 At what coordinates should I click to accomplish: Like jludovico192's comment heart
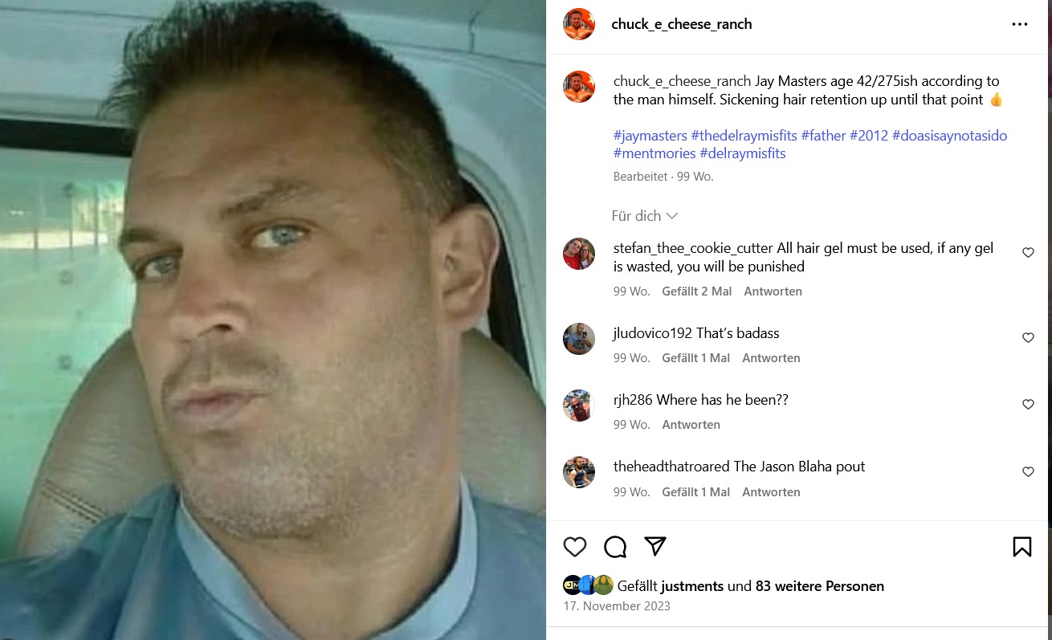(1028, 338)
